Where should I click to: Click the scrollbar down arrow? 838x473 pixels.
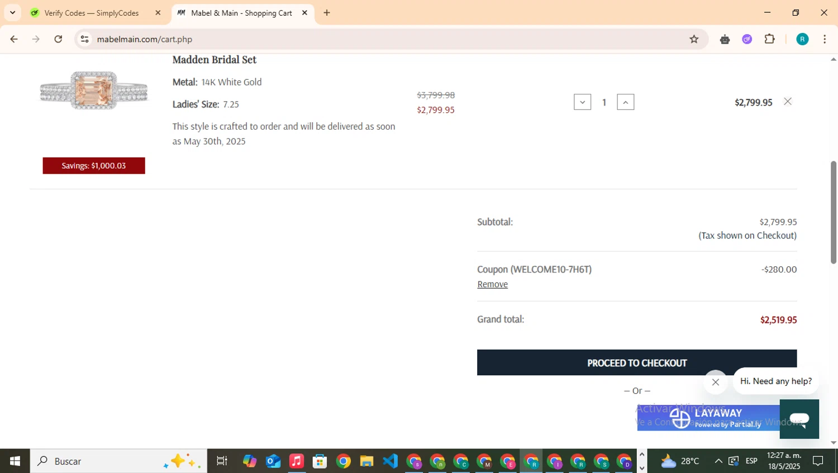point(833,443)
